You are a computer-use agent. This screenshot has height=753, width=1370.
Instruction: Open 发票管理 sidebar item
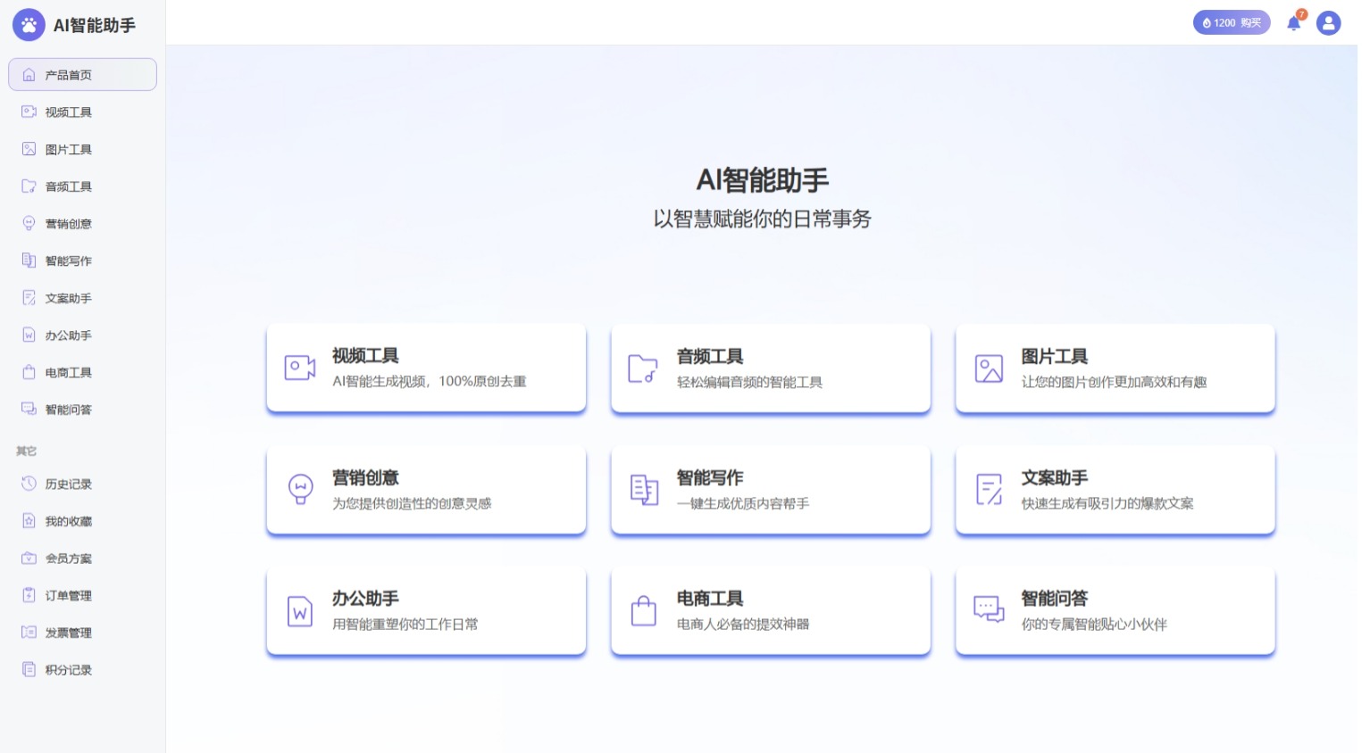pos(69,633)
